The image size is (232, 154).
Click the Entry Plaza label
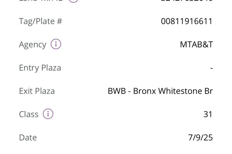click(x=40, y=68)
